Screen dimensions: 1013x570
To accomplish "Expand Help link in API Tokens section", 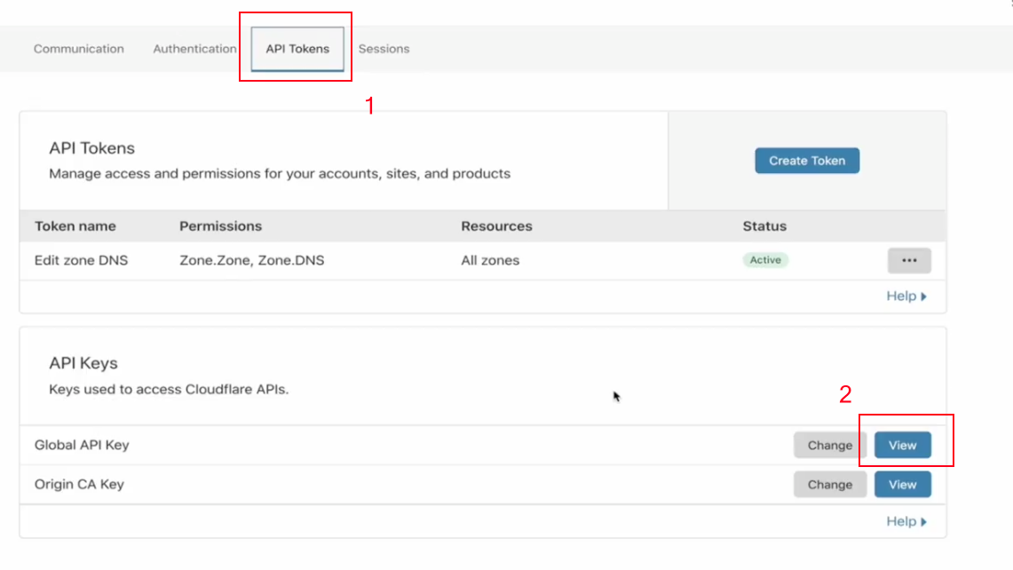I will [906, 297].
